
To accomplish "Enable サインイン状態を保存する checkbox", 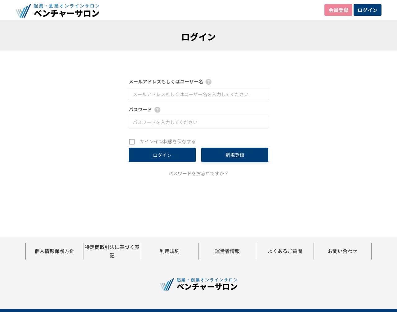I will tap(132, 141).
